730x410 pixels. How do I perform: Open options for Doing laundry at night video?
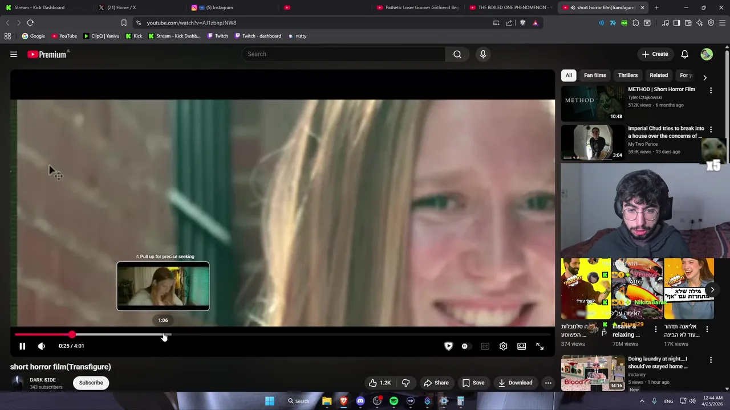711,360
